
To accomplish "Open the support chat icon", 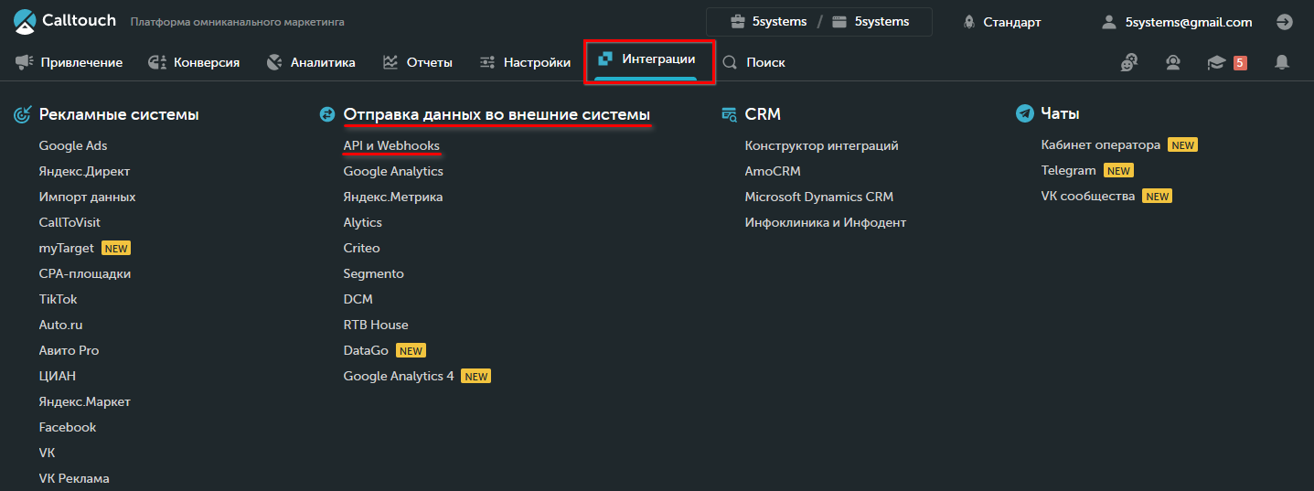I will 1129,62.
